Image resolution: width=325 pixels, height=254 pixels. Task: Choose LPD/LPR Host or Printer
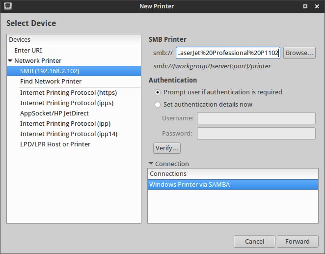55,144
